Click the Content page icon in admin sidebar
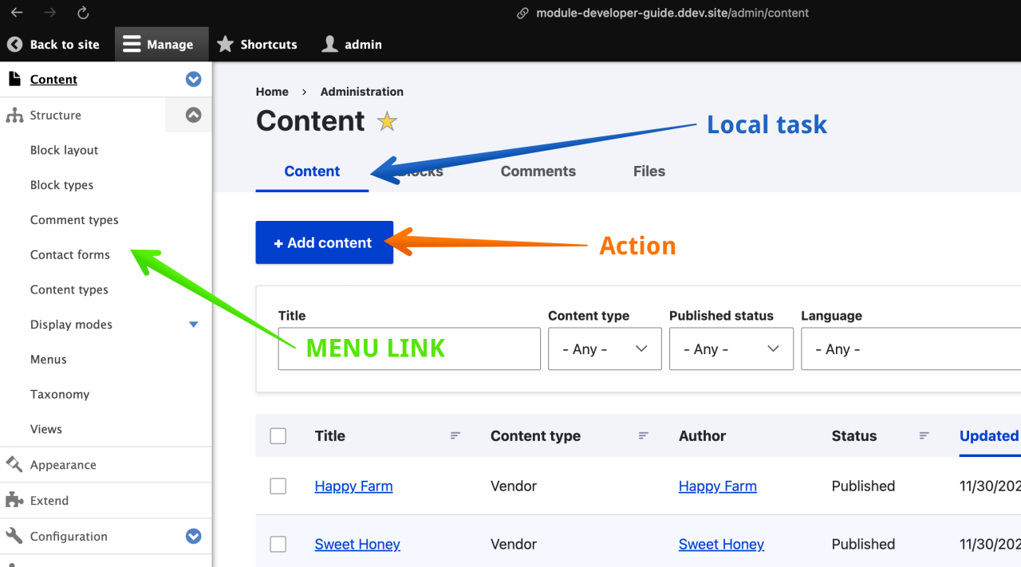1021x567 pixels. (x=13, y=78)
